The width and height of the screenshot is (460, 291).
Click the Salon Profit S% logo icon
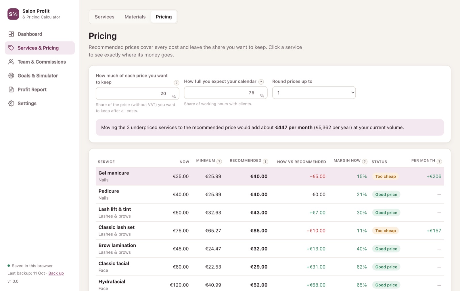coord(13,14)
